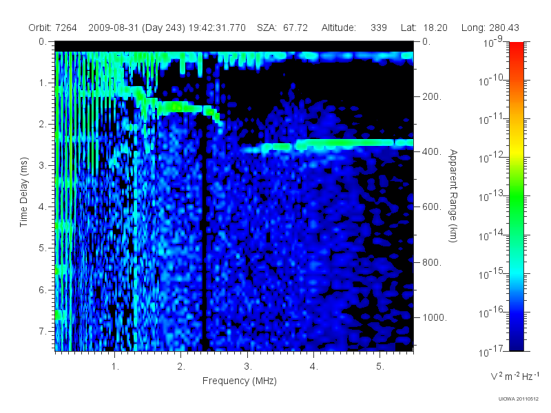Click the 'Frequency (MHz)' axis label
The image size is (551, 413).
coord(239,381)
